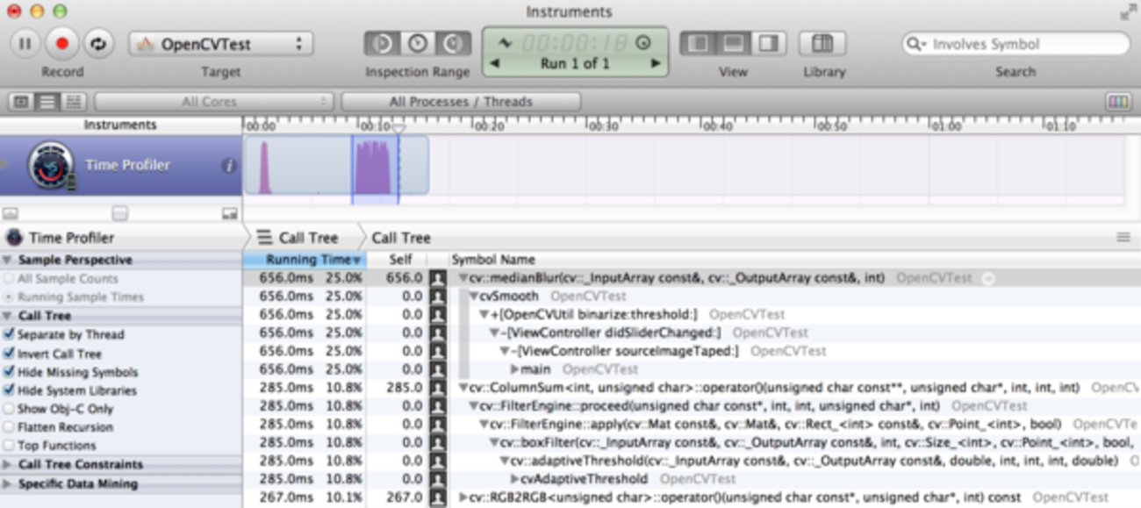1141x508 pixels.
Task: Click 267.0ms running time cell
Action: (x=286, y=497)
